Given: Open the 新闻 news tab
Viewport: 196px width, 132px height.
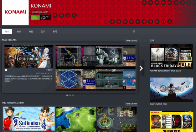Looking at the screenshot, I should 55,31.
